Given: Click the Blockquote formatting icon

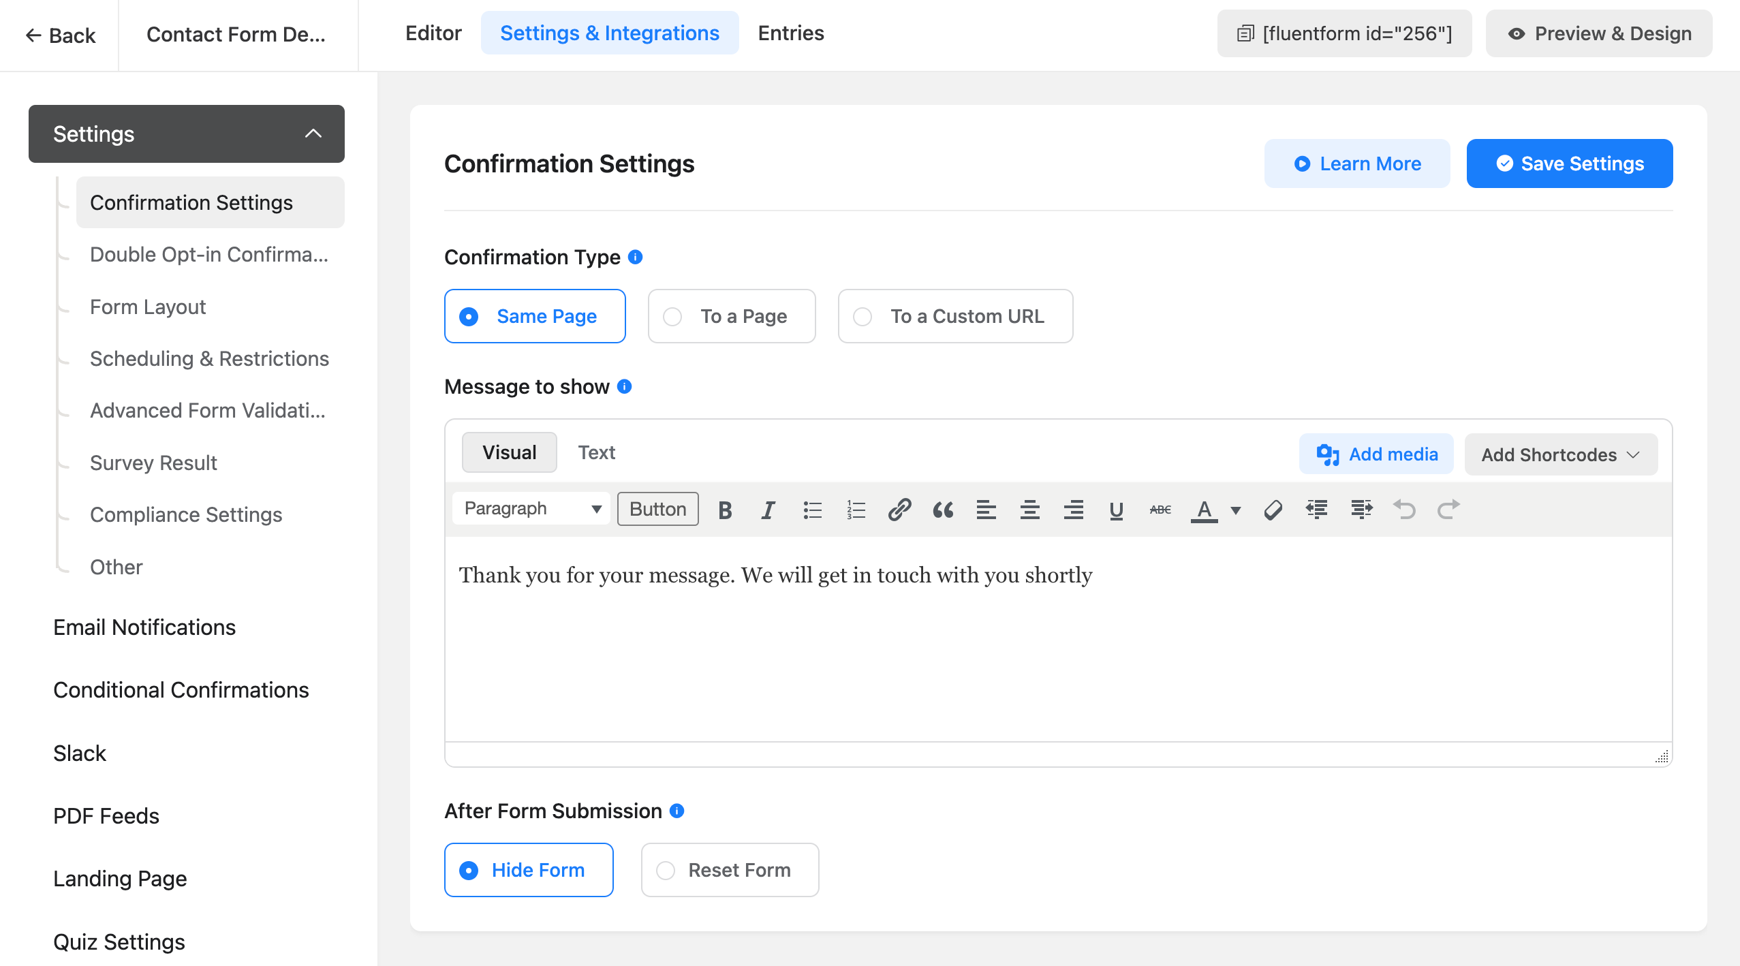Looking at the screenshot, I should pos(943,509).
